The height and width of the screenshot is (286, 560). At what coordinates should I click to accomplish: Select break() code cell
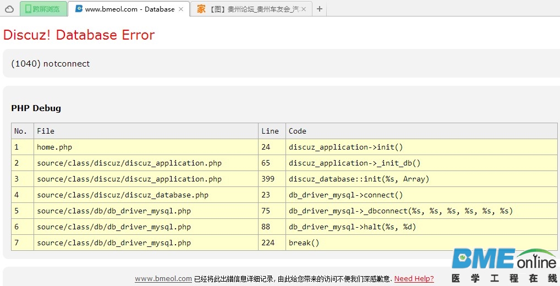[x=421, y=243]
